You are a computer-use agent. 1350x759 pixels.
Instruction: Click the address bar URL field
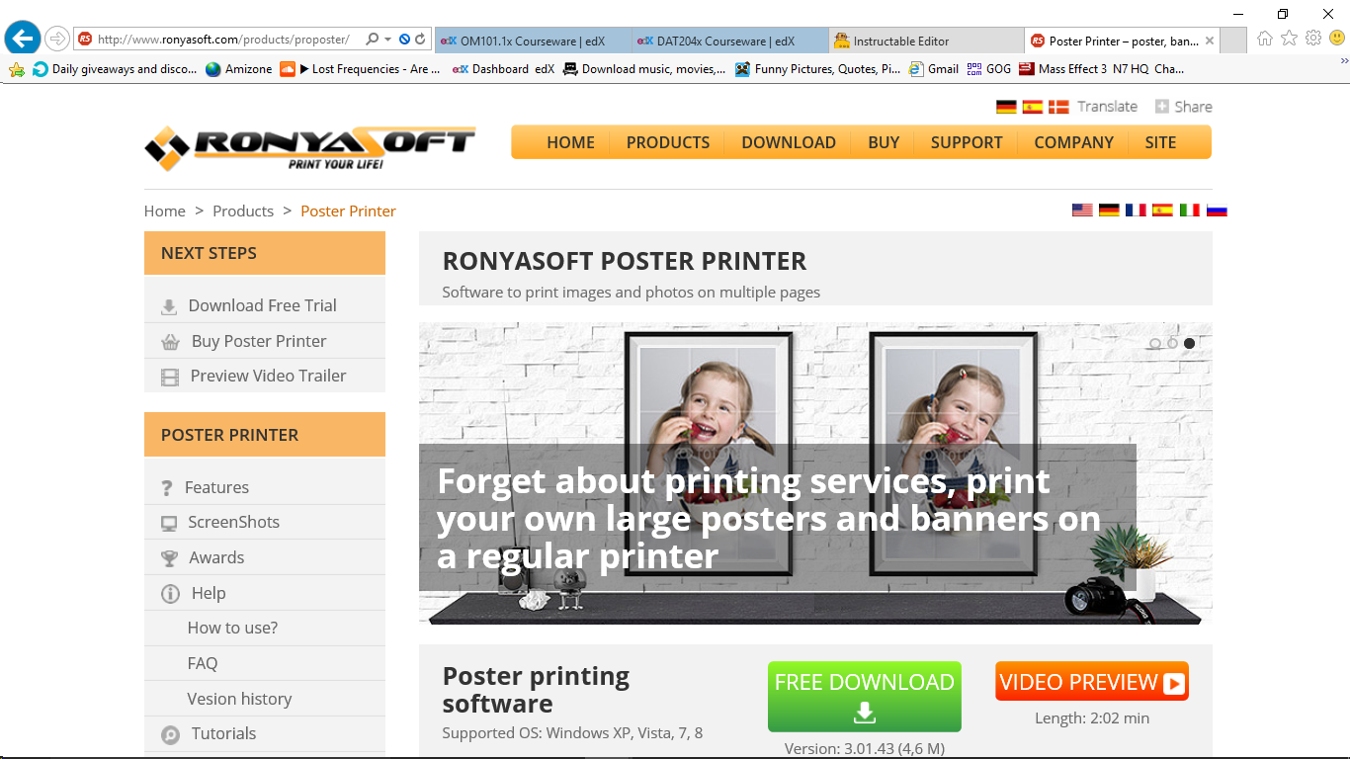[x=222, y=40]
